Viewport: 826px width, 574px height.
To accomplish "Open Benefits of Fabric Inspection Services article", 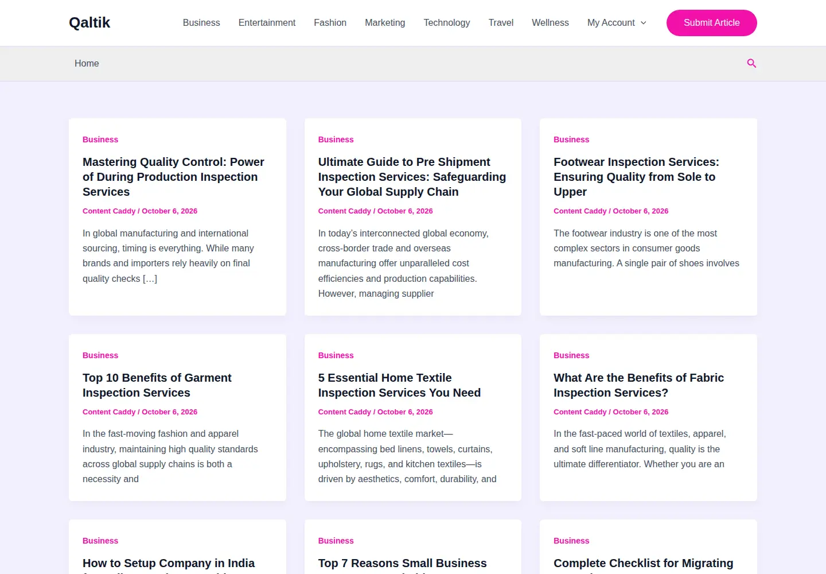I will click(x=638, y=385).
